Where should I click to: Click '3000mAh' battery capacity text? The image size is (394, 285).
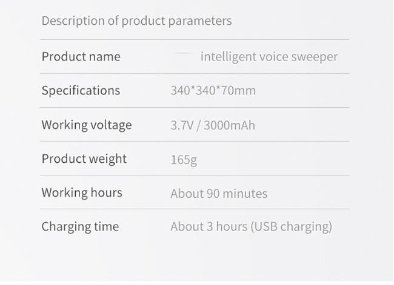229,125
